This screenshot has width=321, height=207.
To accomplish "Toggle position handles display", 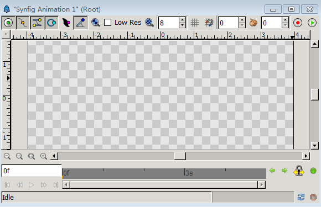I will click(8, 23).
